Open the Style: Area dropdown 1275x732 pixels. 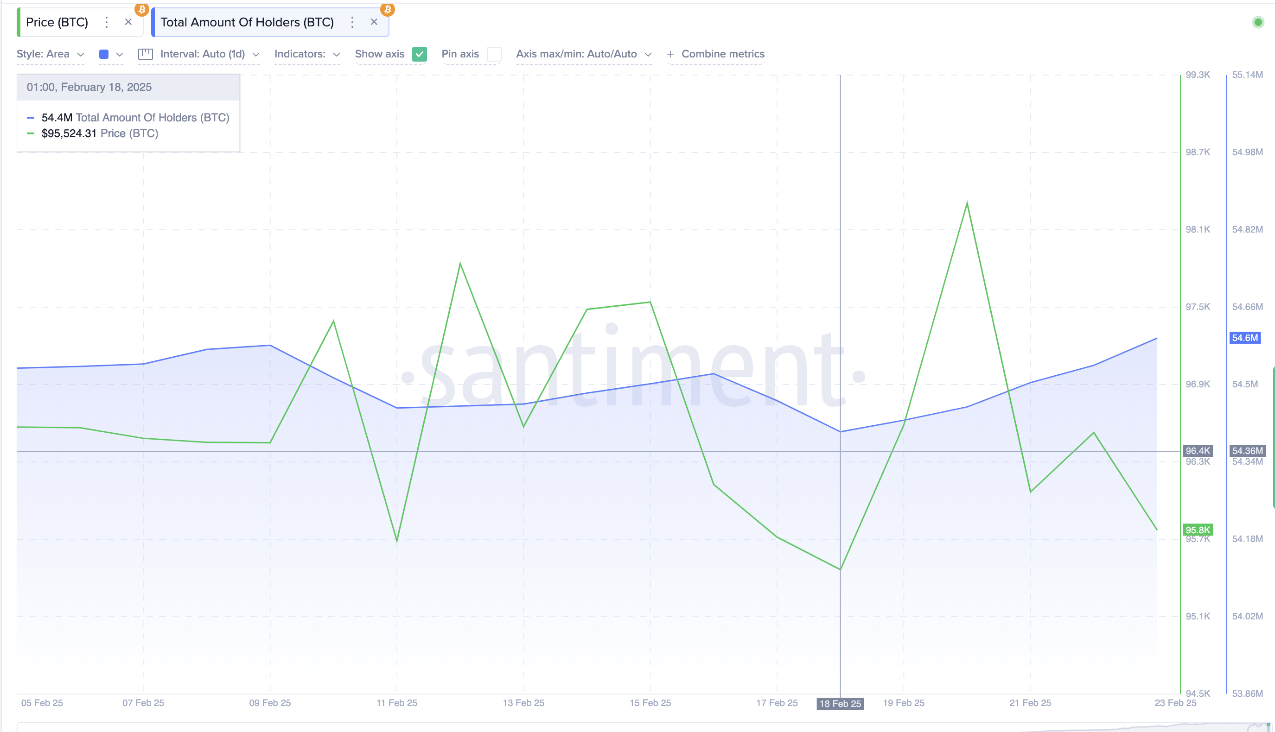(50, 54)
